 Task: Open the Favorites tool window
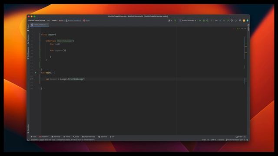[28, 129]
